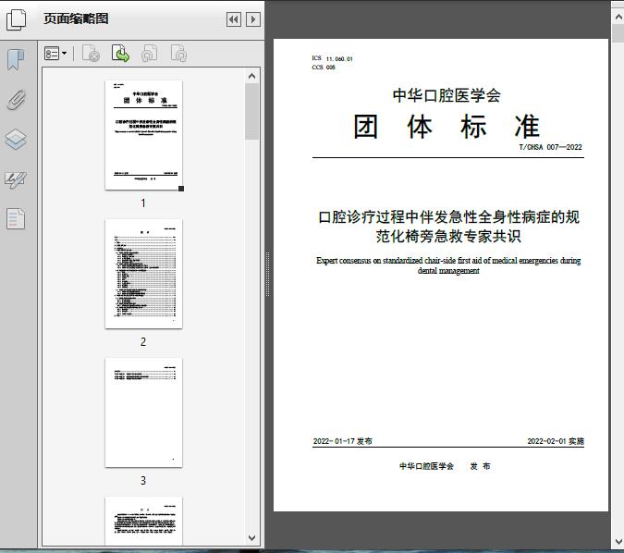
Task: Rotate pages clockwise icon
Action: point(178,55)
